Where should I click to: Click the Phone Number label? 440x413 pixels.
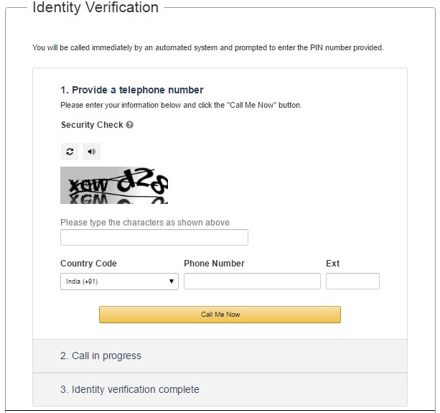(214, 264)
